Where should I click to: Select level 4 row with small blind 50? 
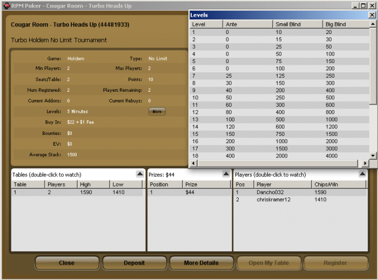pos(280,54)
